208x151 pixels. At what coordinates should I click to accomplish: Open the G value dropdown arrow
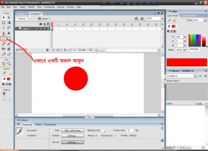coord(185,41)
